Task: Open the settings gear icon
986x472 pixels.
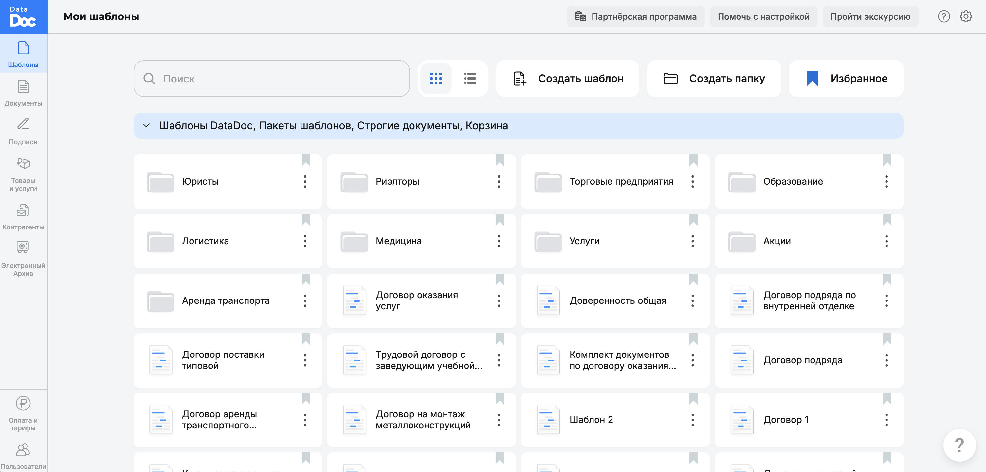Action: pyautogui.click(x=966, y=16)
